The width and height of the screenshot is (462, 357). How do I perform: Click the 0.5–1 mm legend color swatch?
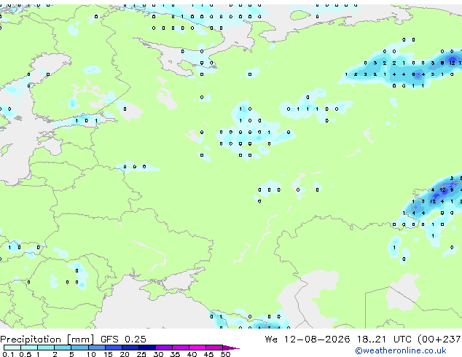click(29, 348)
